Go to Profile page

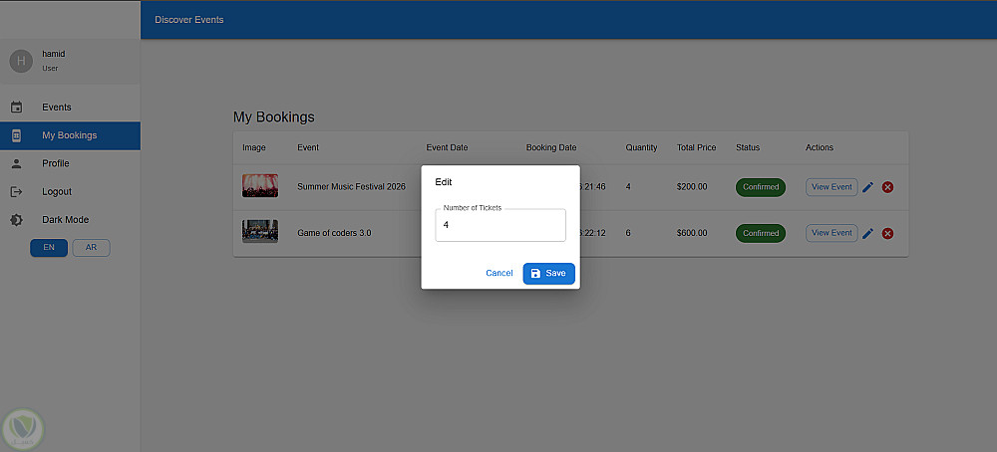pos(70,164)
